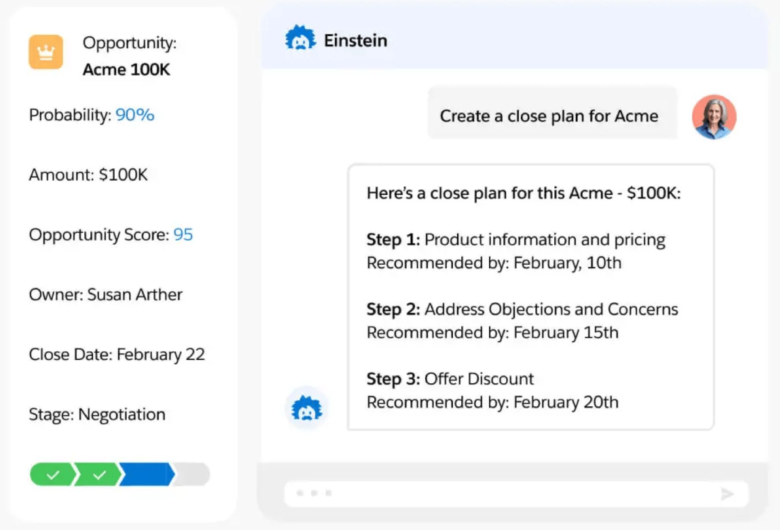Screen dimensions: 780x530
Task: Click the Einstein logo in chat header
Action: [x=300, y=39]
